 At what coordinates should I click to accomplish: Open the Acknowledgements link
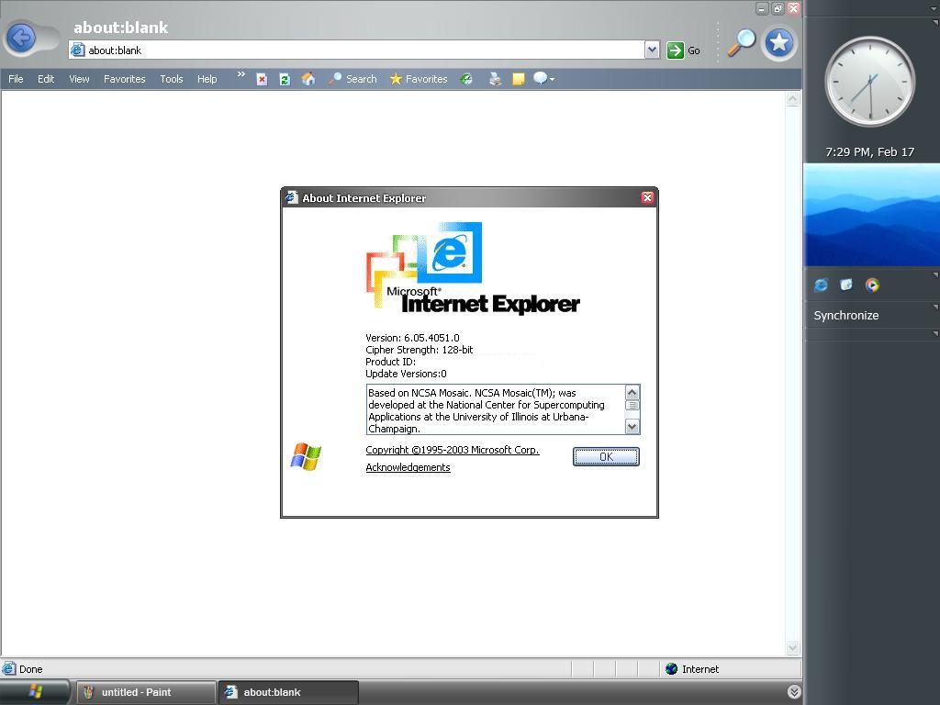(x=408, y=467)
